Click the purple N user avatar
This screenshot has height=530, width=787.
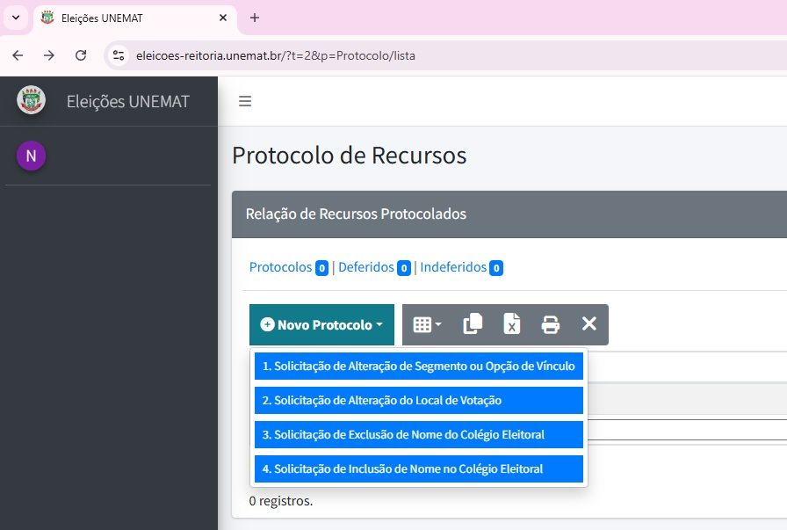pyautogui.click(x=31, y=156)
